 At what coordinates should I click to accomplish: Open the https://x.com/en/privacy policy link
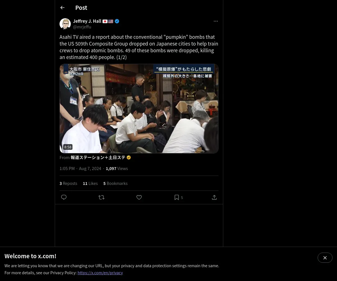[x=100, y=273]
